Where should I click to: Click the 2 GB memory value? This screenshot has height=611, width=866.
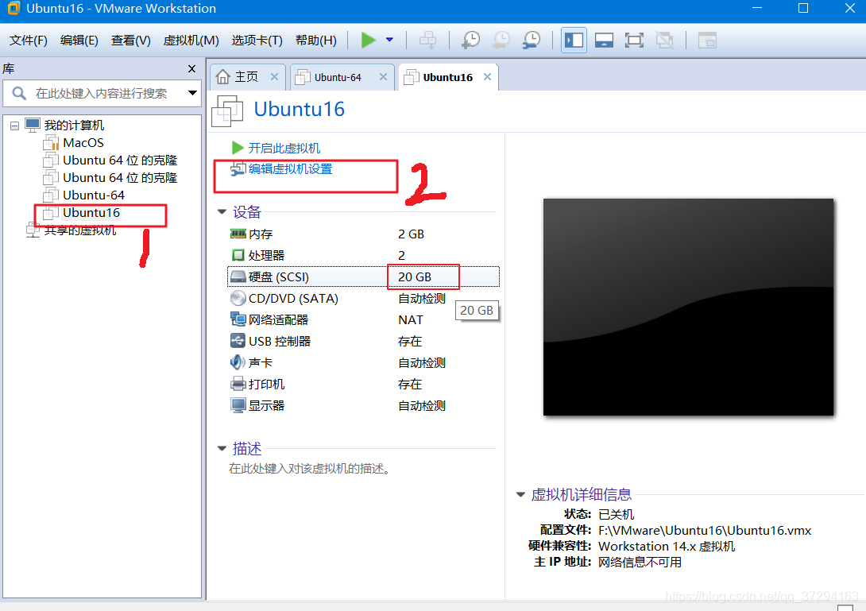pyautogui.click(x=411, y=234)
